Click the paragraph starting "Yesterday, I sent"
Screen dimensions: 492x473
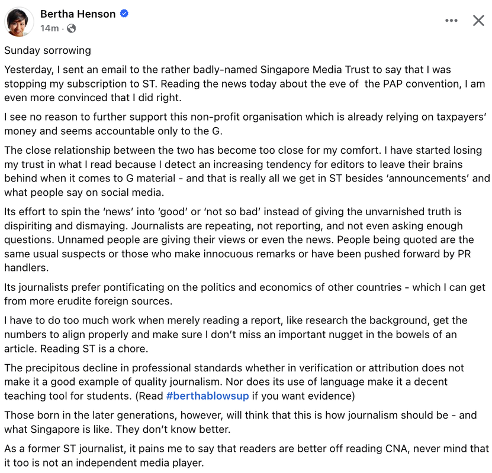click(x=237, y=84)
